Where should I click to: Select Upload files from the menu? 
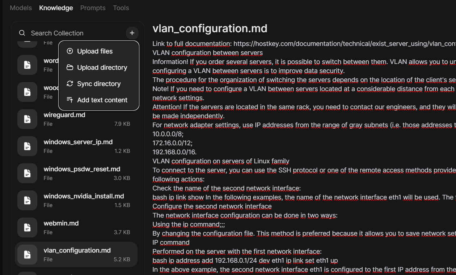pyautogui.click(x=95, y=51)
